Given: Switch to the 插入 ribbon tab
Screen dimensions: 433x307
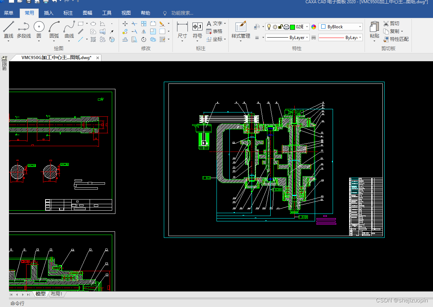Looking at the screenshot, I should click(48, 13).
